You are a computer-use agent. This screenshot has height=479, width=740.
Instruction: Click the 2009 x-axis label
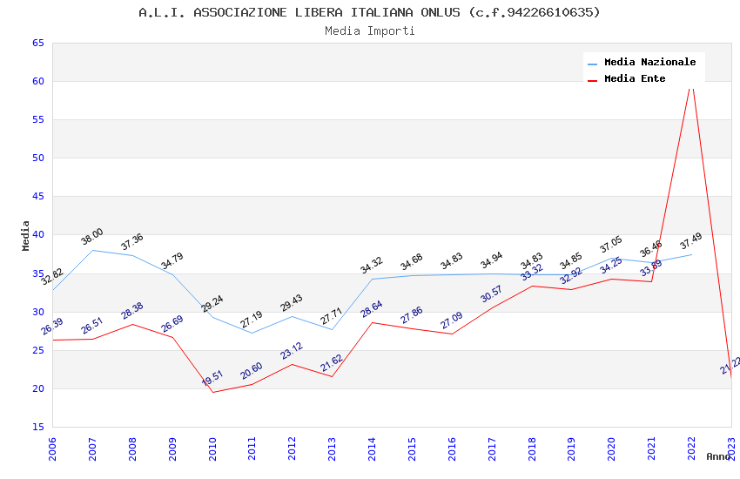pyautogui.click(x=172, y=449)
